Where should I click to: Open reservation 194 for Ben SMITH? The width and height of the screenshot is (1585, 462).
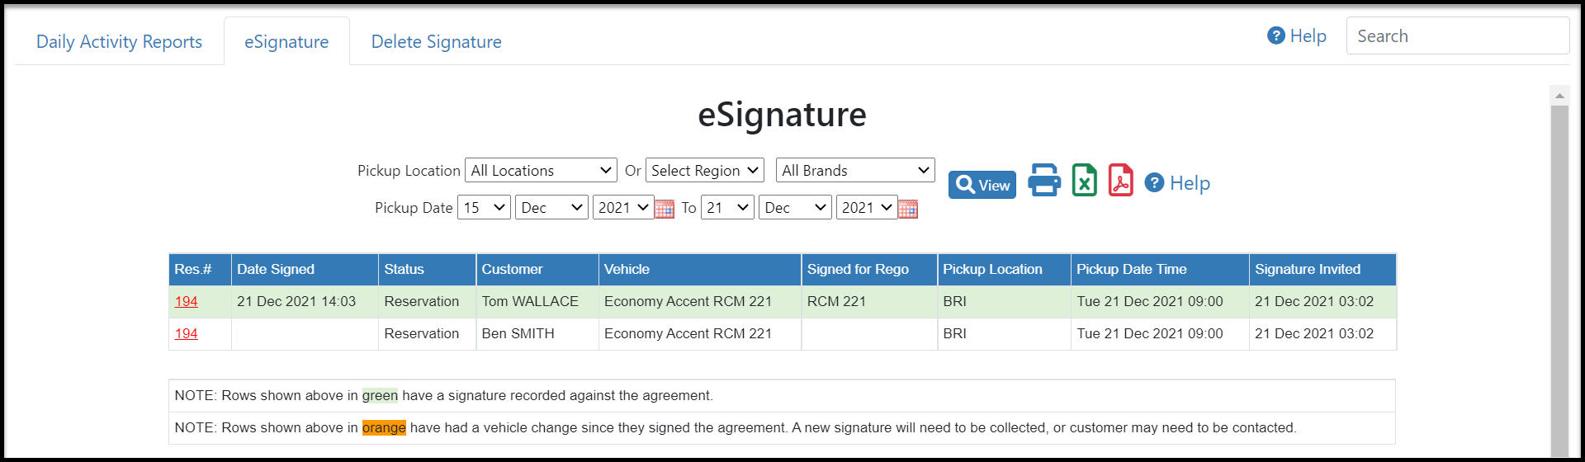tap(186, 334)
